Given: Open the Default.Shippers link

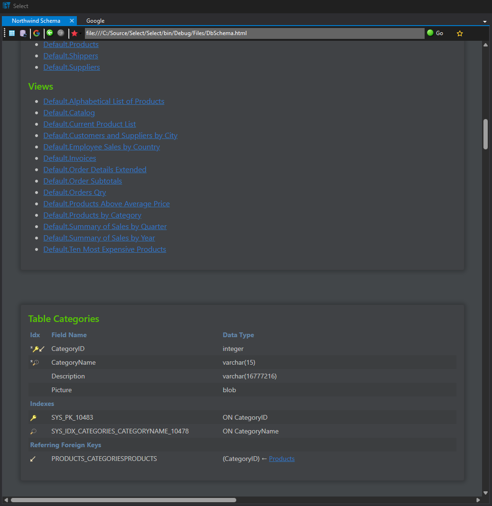Looking at the screenshot, I should point(71,56).
